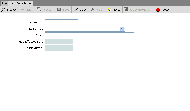Image resolution: width=190 pixels, height=111 pixels.
Task: Click the Back arrow icon
Action: 23,10
